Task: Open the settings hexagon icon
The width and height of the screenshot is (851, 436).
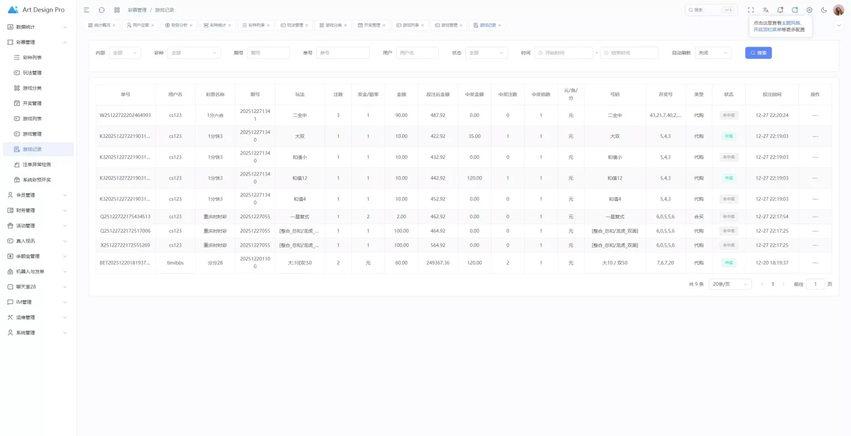Action: pyautogui.click(x=809, y=10)
